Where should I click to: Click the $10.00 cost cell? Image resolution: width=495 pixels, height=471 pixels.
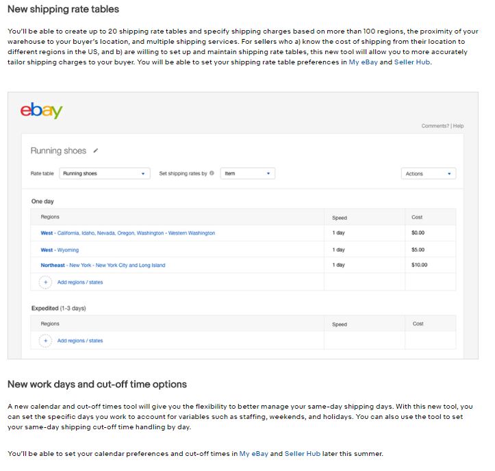[419, 265]
